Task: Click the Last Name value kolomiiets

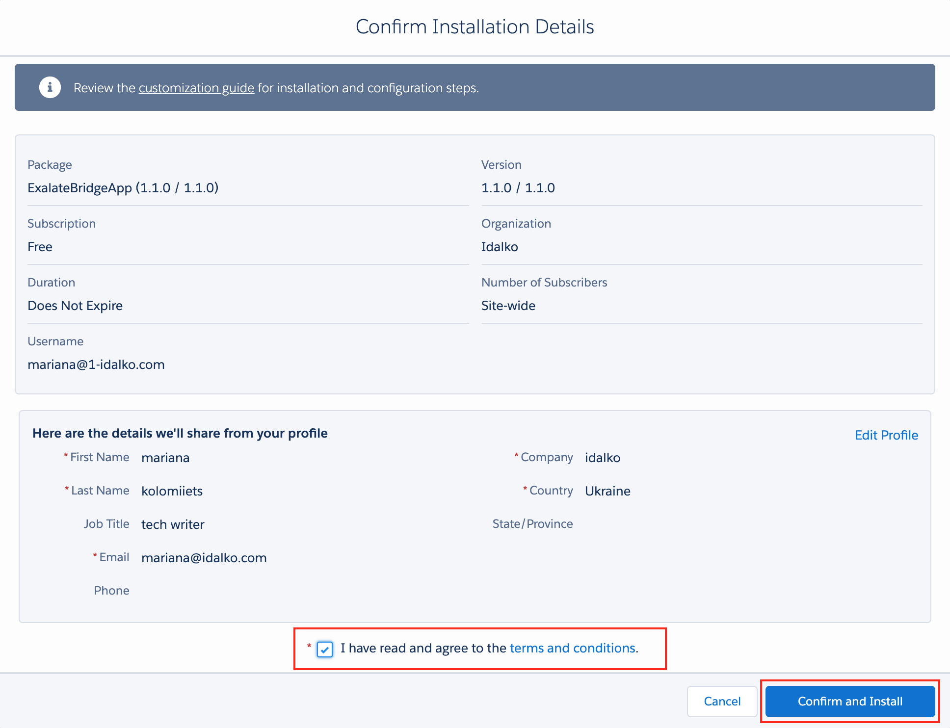Action: [172, 491]
